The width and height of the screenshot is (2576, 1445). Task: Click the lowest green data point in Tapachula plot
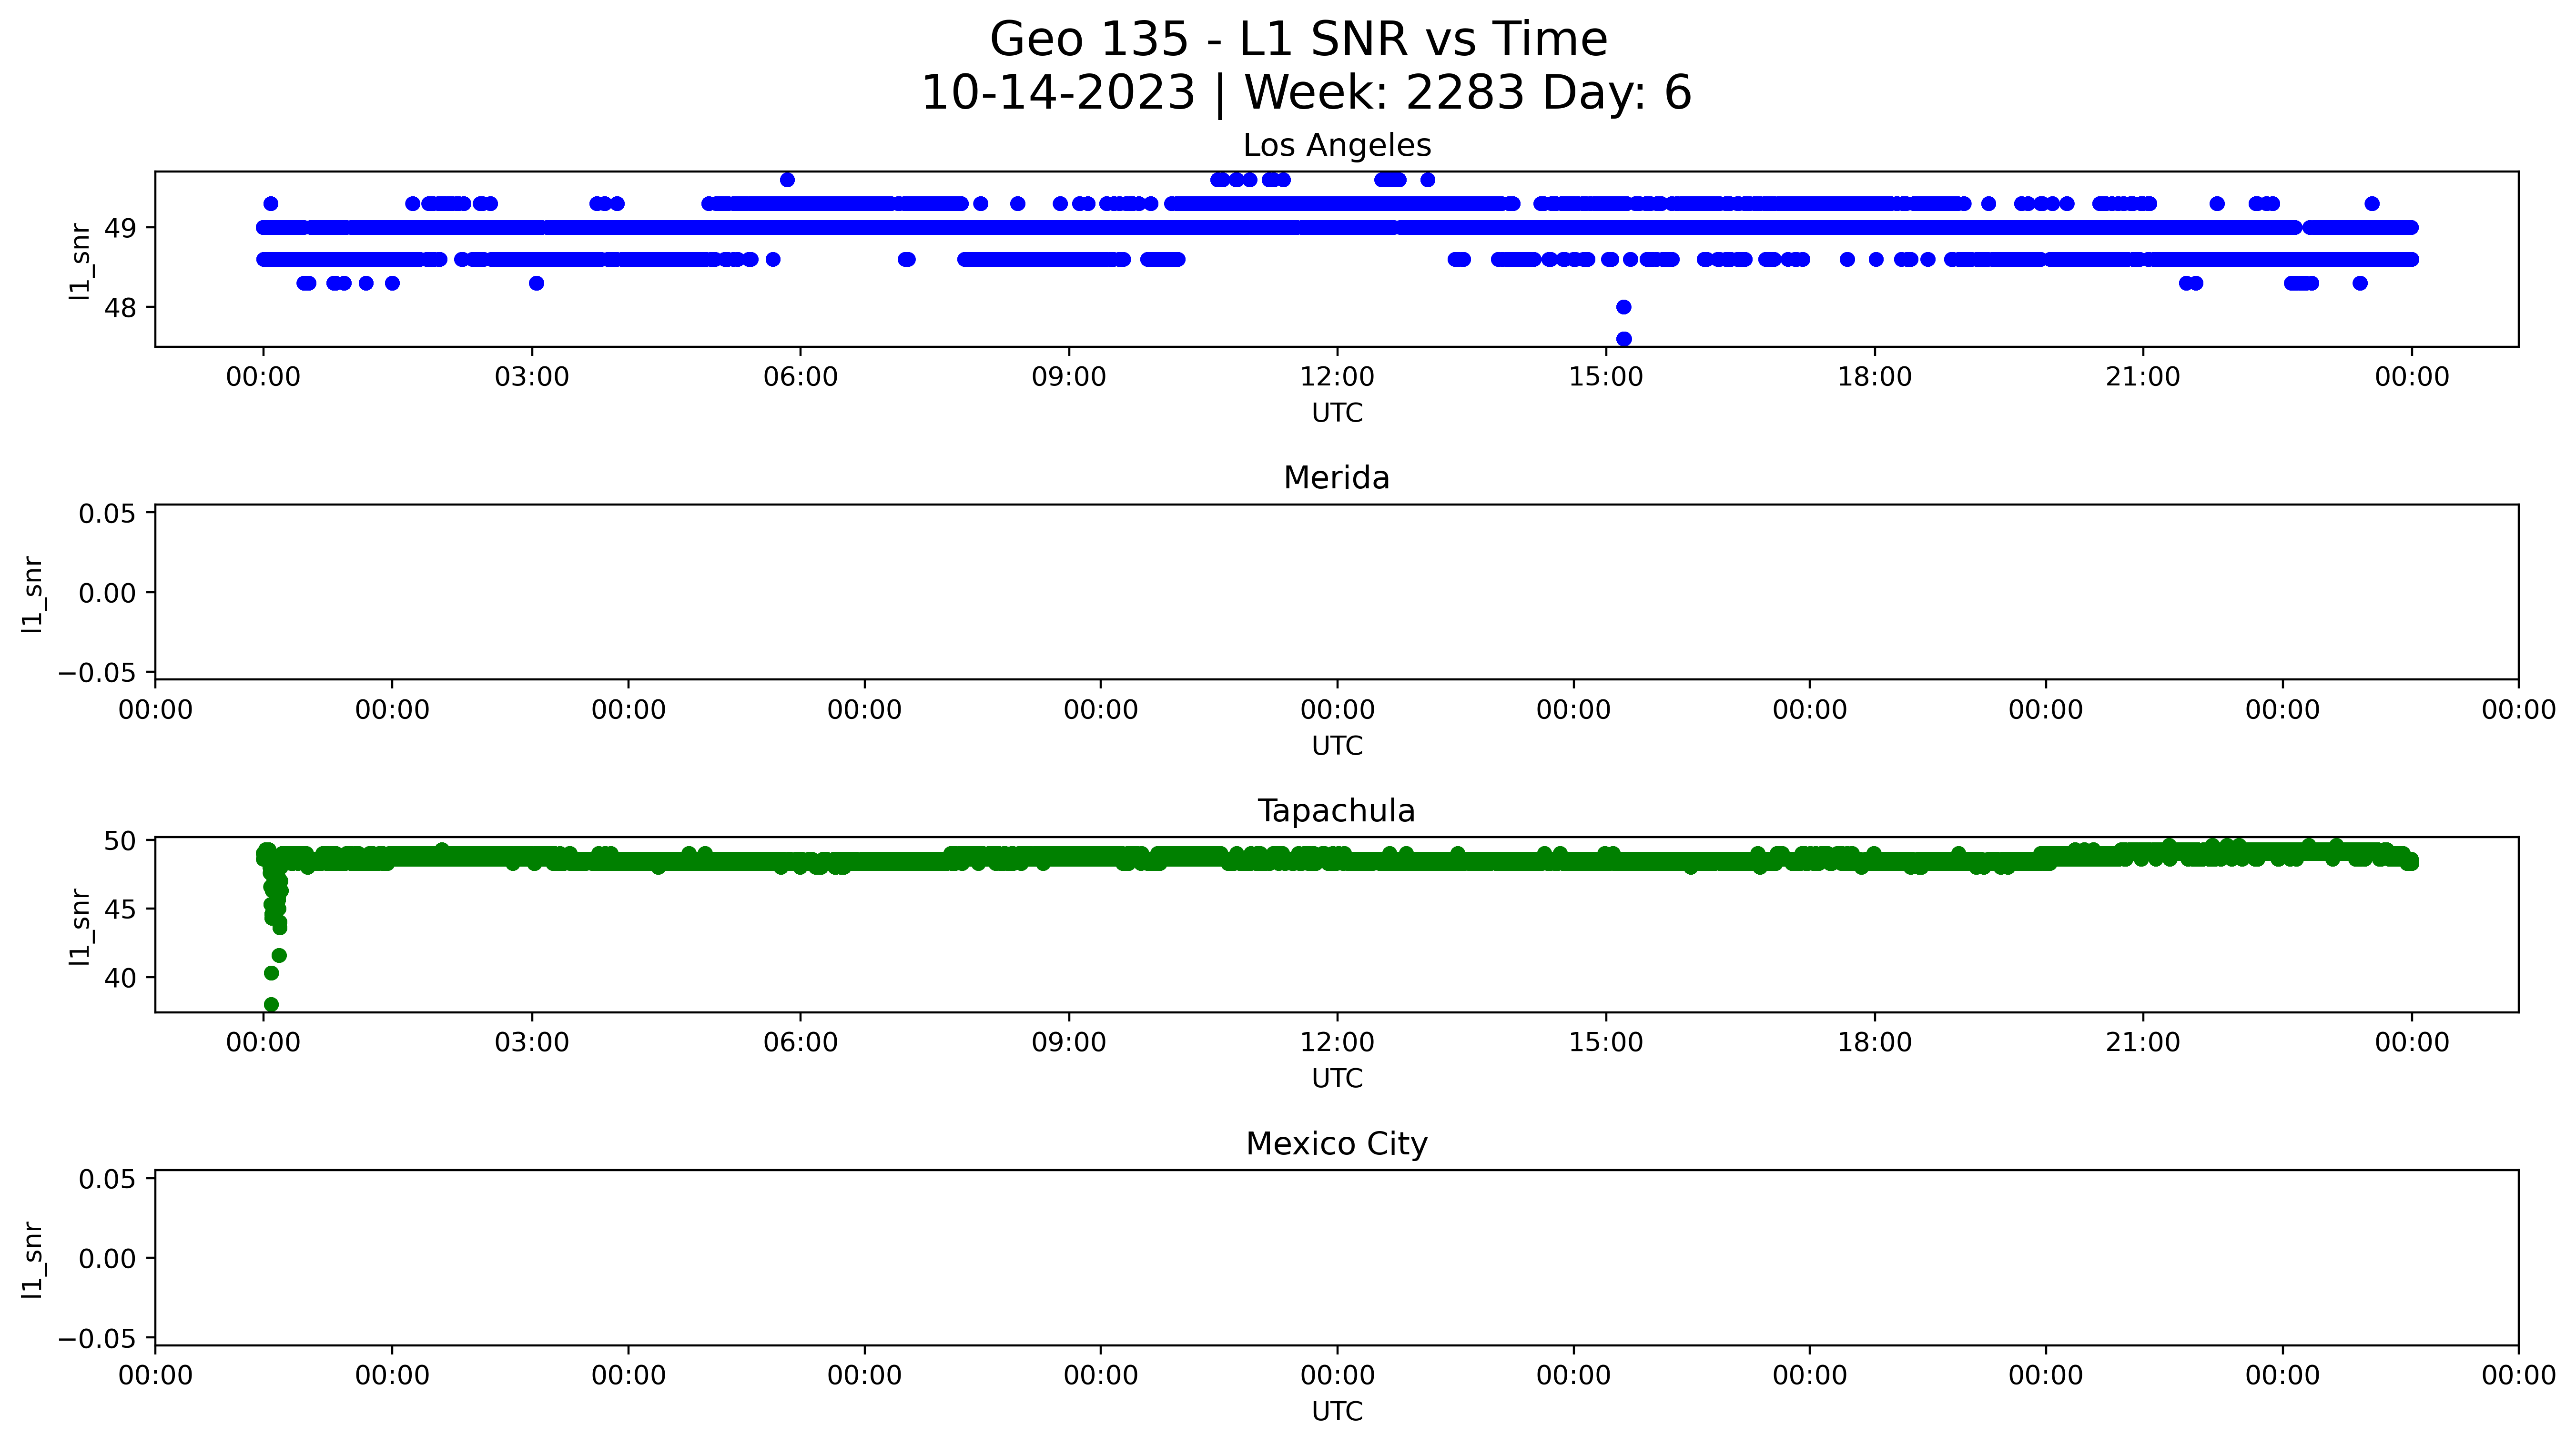(x=271, y=1004)
